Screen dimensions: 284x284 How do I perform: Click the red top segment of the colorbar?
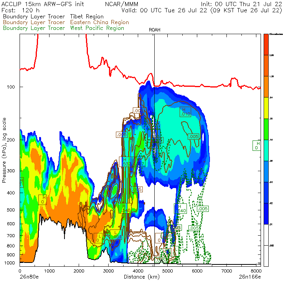(266, 45)
